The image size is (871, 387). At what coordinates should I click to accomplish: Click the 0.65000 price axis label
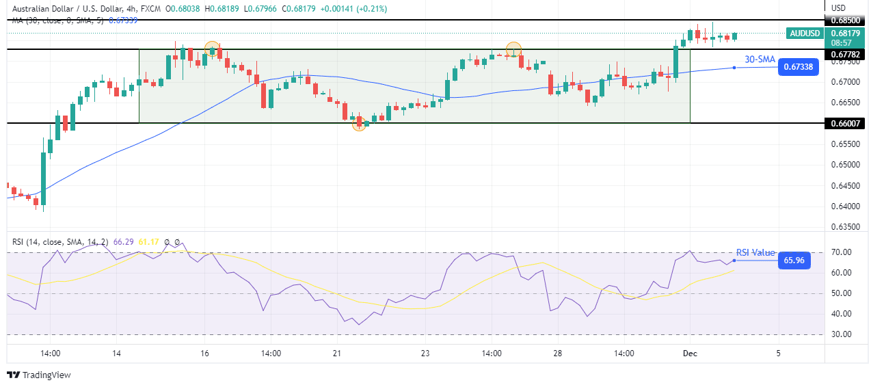(x=844, y=165)
